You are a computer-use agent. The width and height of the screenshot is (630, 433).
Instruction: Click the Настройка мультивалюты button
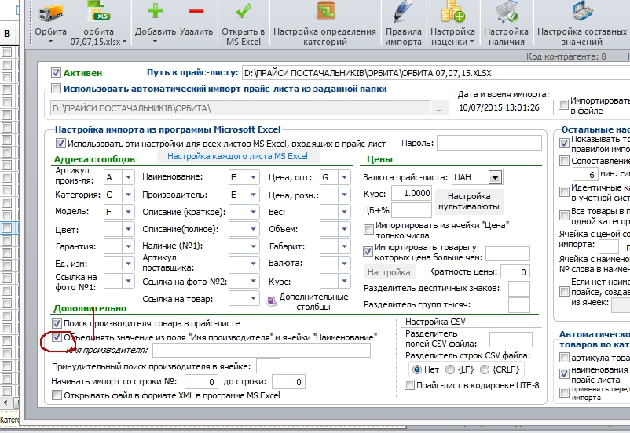[x=469, y=202]
